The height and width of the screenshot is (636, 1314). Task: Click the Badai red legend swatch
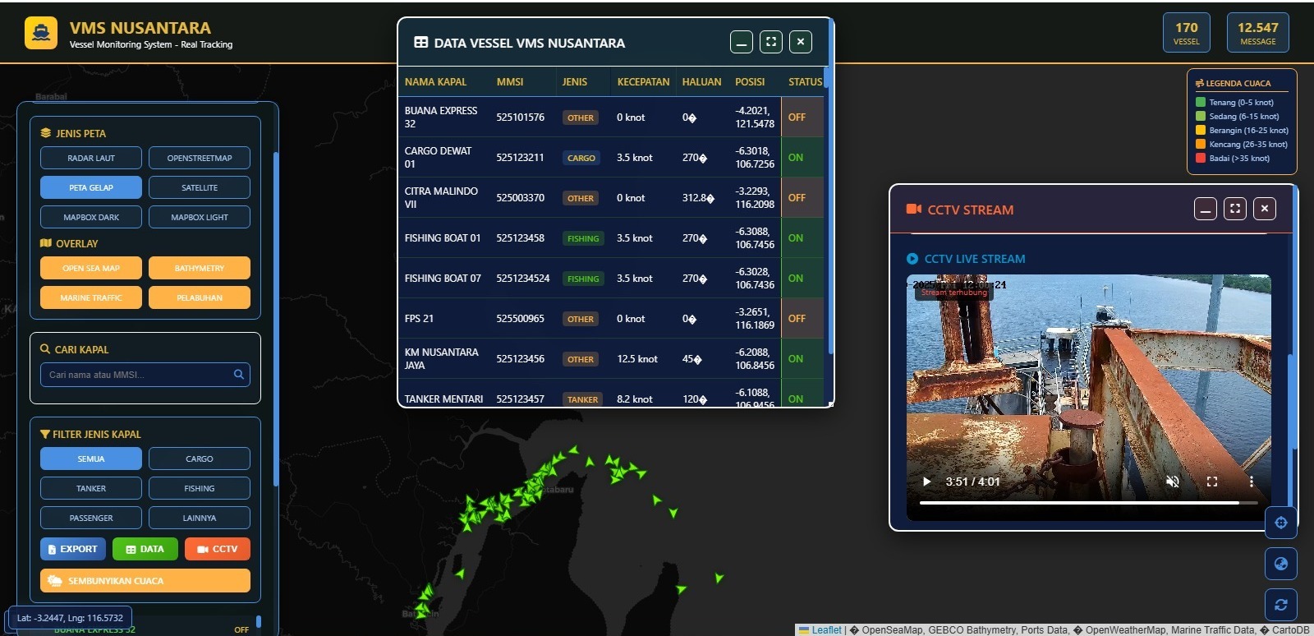pyautogui.click(x=1201, y=158)
